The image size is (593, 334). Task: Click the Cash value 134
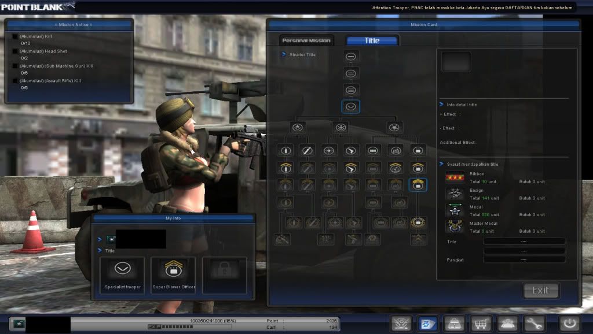pyautogui.click(x=333, y=327)
